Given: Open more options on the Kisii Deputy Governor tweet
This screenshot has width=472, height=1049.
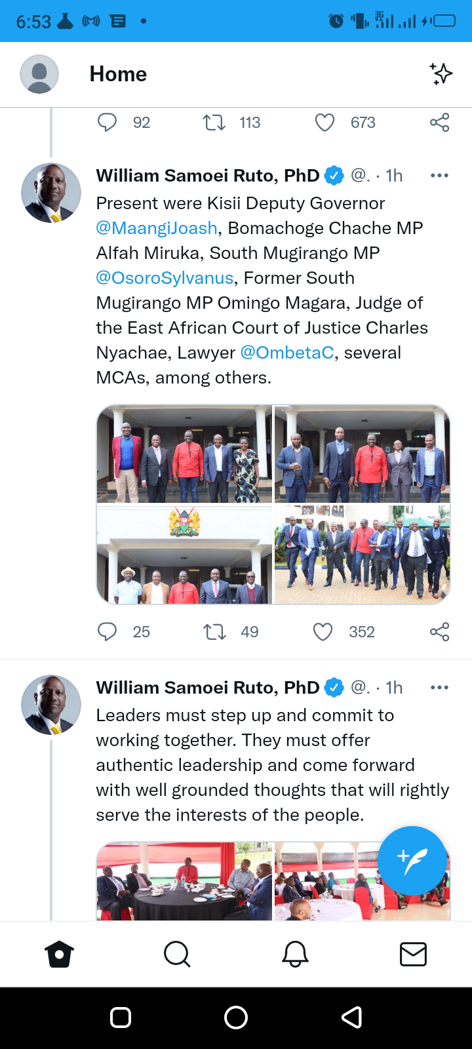Looking at the screenshot, I should (x=439, y=176).
